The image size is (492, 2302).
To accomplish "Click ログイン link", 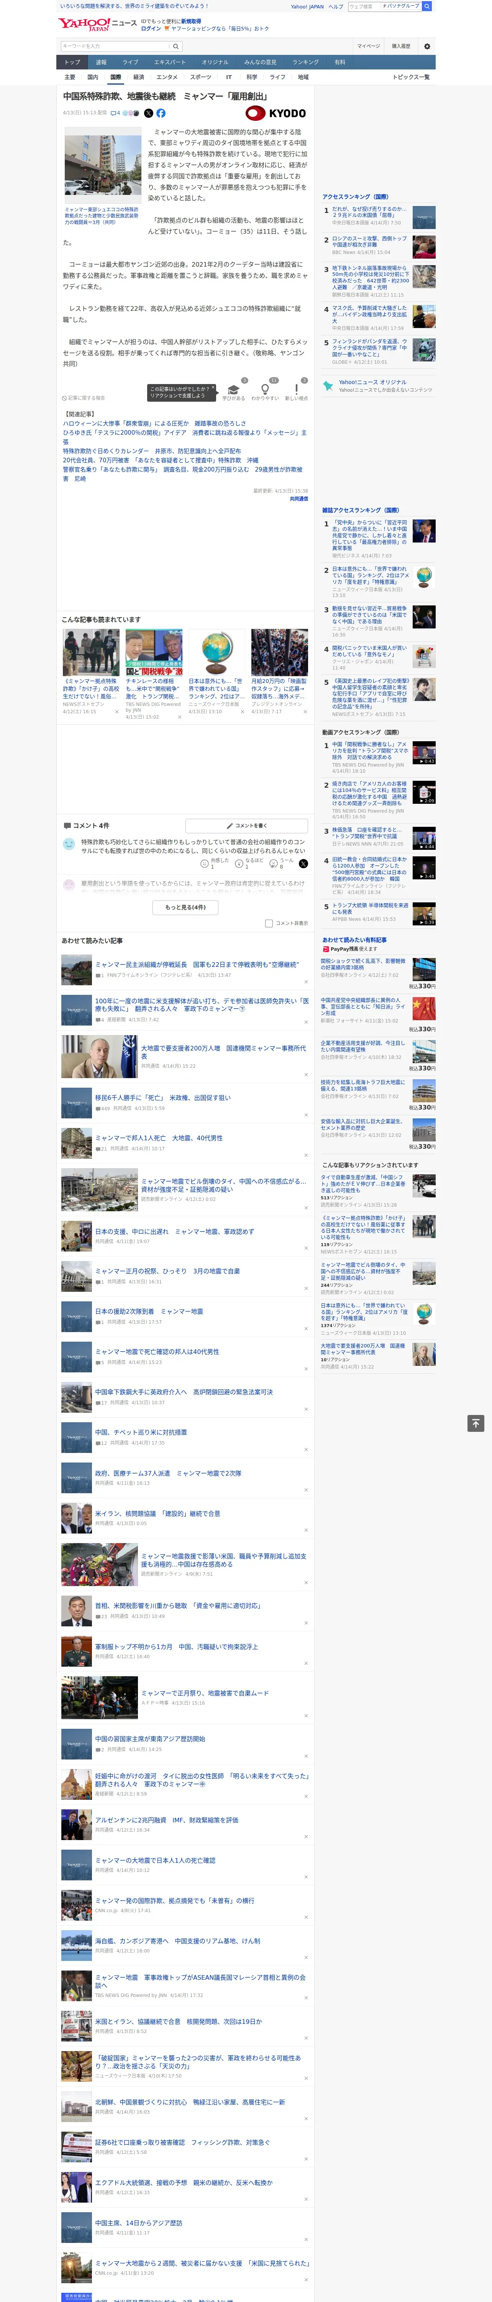I will tap(151, 29).
